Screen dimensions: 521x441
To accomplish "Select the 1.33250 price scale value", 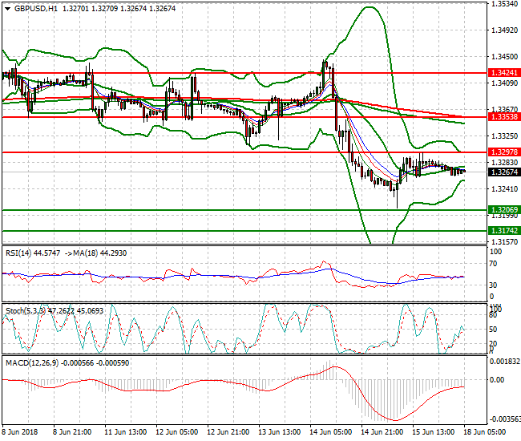I will 505,136.
